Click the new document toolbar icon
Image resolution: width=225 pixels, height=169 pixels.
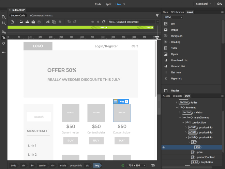pos(12,22)
